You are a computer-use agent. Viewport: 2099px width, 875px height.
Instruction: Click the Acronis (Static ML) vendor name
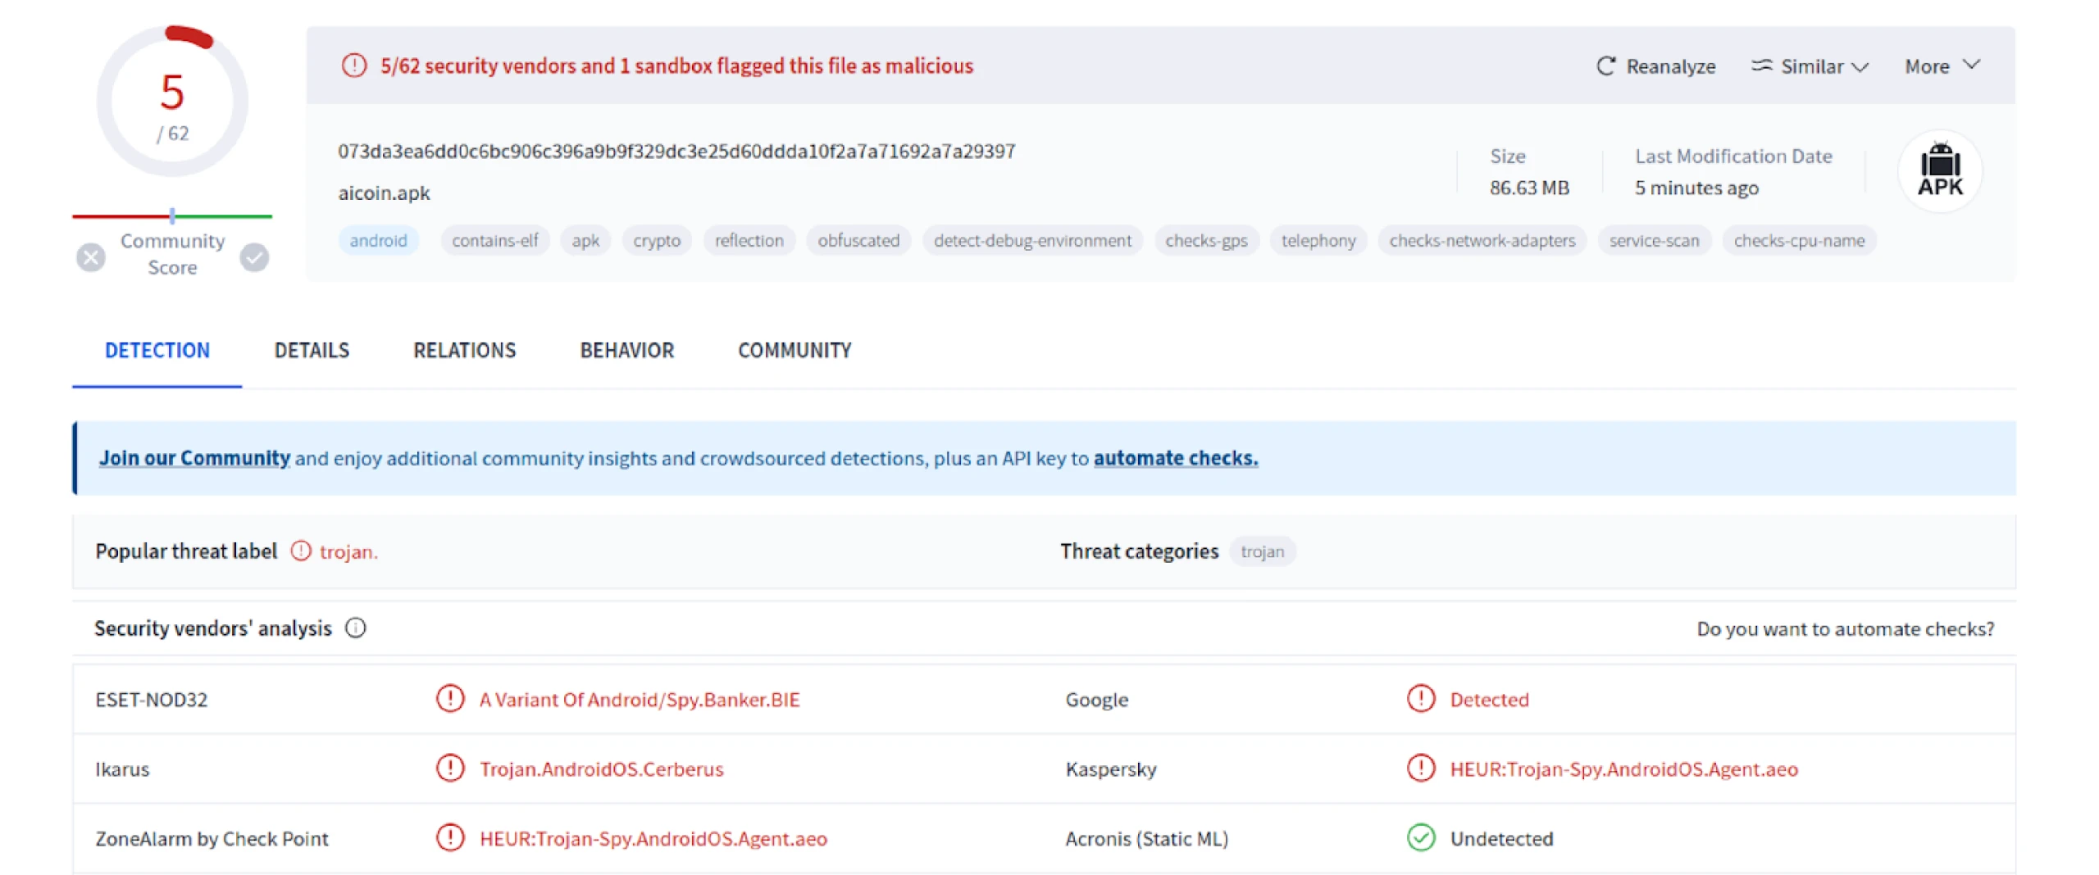coord(1146,839)
